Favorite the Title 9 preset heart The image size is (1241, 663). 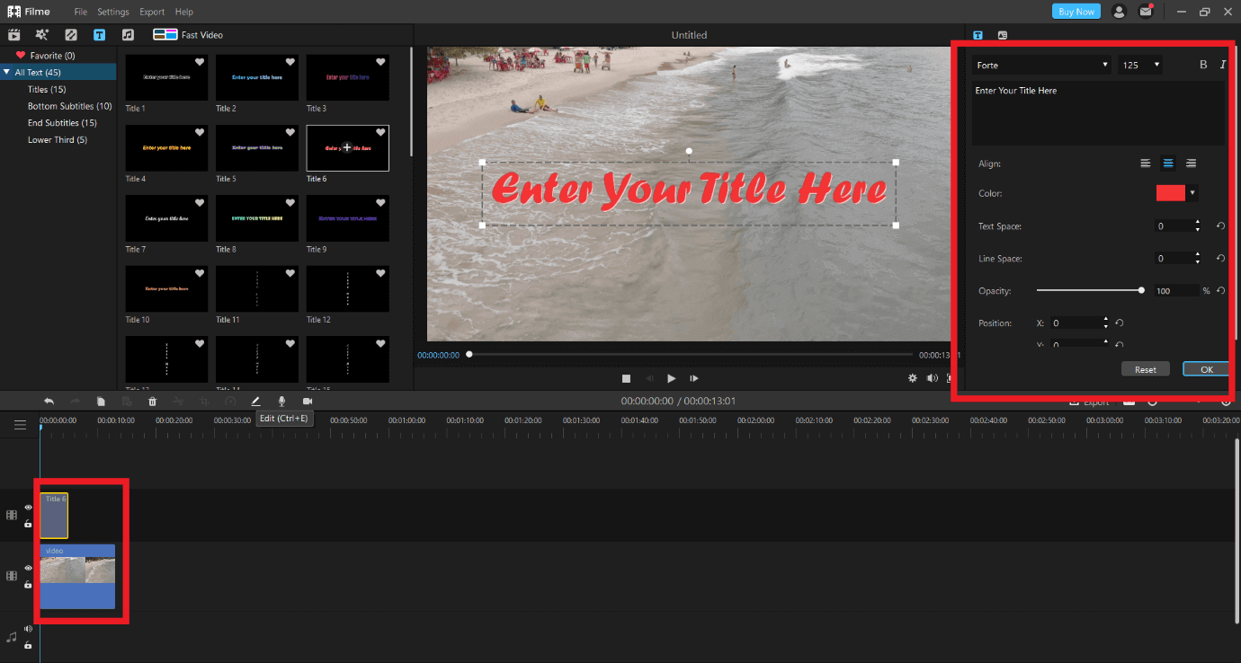pyautogui.click(x=380, y=203)
